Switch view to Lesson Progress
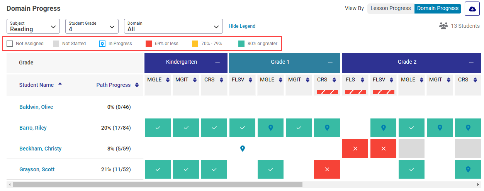484x191 pixels. pyautogui.click(x=391, y=8)
